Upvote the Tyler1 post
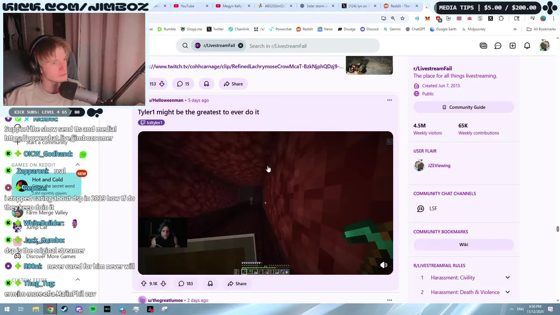 (143, 283)
